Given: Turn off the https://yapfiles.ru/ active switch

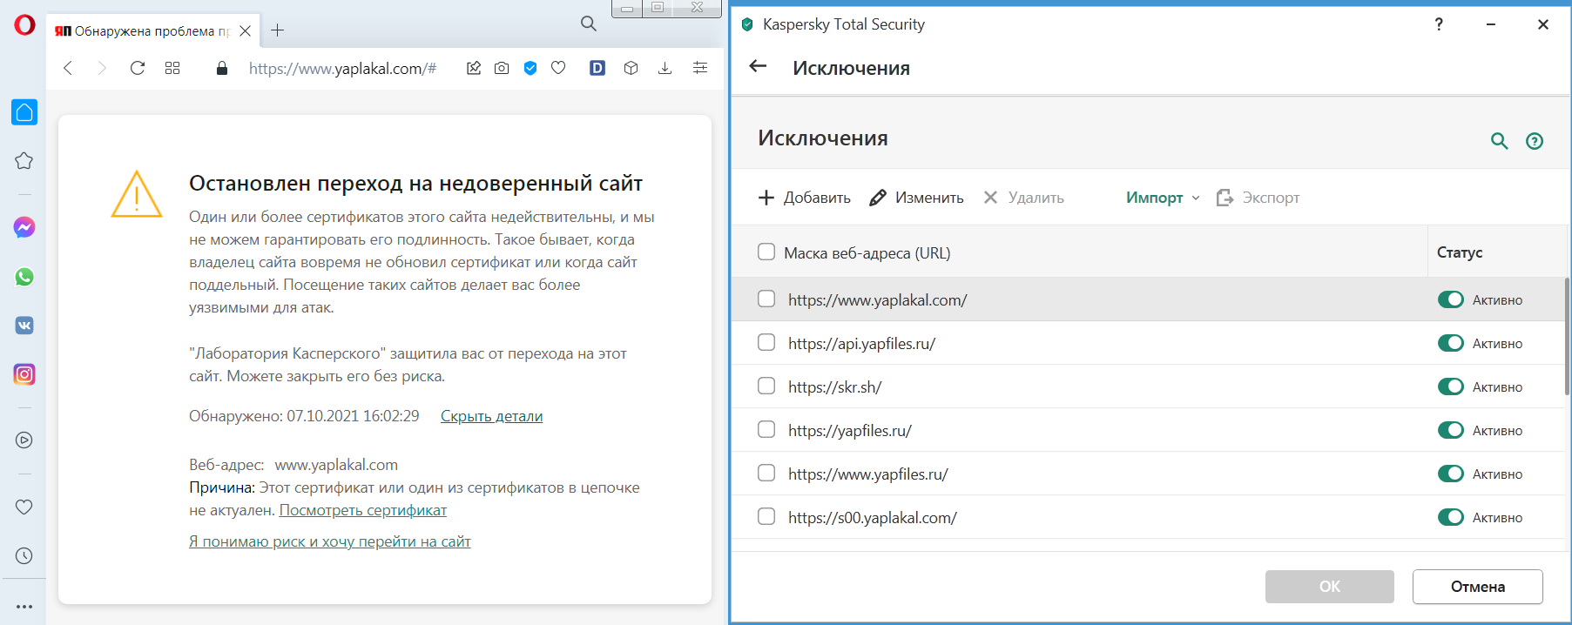Looking at the screenshot, I should pyautogui.click(x=1450, y=430).
